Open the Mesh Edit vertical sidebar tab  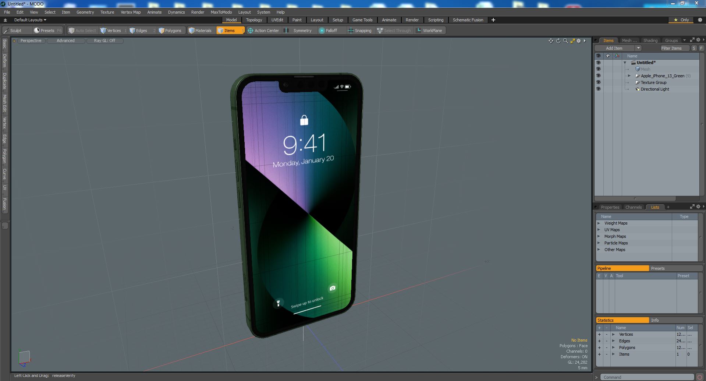coord(4,103)
